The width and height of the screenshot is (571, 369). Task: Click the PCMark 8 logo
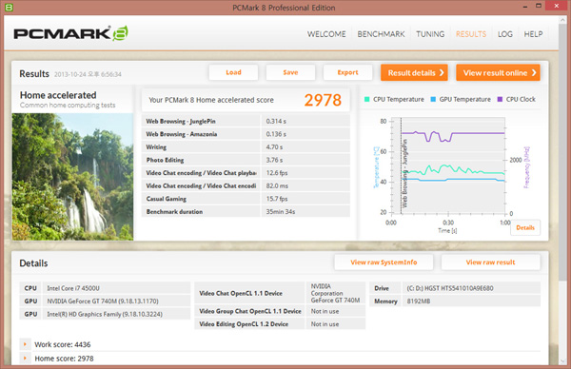71,33
